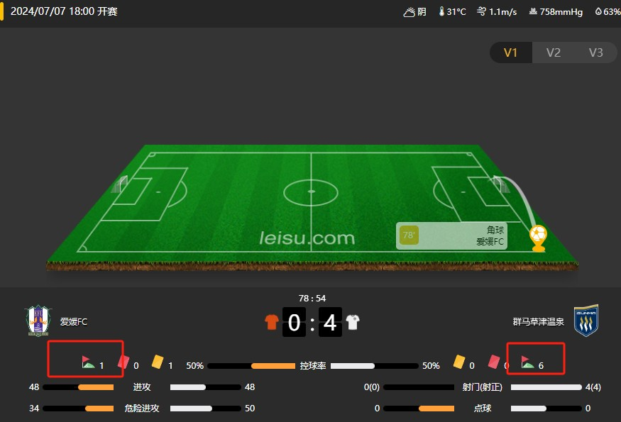Click the 78' corner kick event popup
Image resolution: width=621 pixels, height=422 pixels.
[451, 236]
